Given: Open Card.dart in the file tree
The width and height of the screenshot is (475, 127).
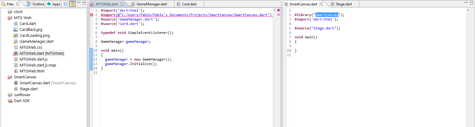Looking at the screenshot, I should point(28,23).
